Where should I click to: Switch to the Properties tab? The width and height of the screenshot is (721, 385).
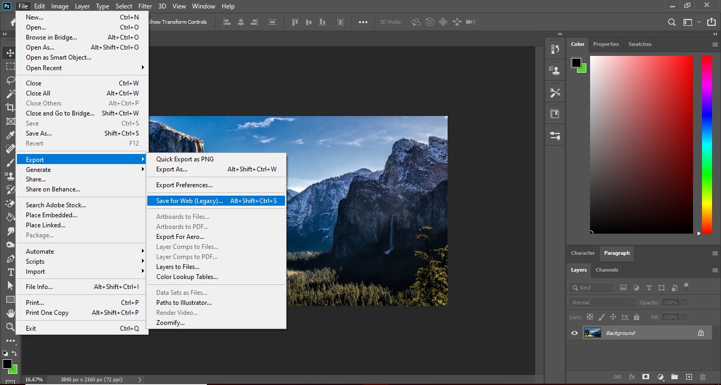pyautogui.click(x=606, y=44)
